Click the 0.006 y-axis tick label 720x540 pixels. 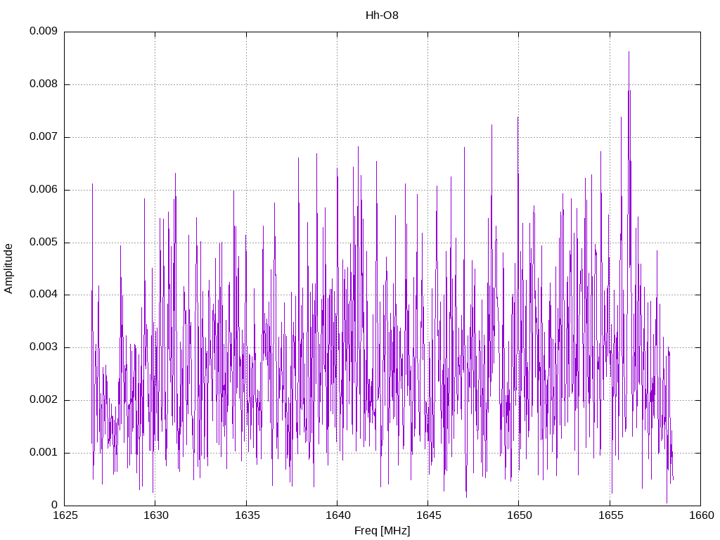[x=44, y=190]
